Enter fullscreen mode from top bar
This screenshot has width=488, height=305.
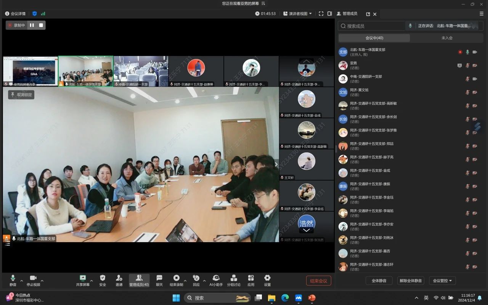click(321, 14)
